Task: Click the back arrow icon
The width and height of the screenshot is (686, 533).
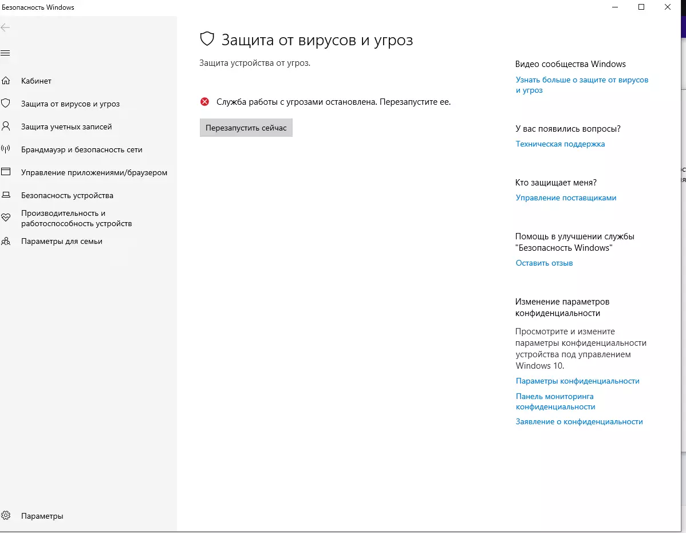Action: click(x=5, y=27)
